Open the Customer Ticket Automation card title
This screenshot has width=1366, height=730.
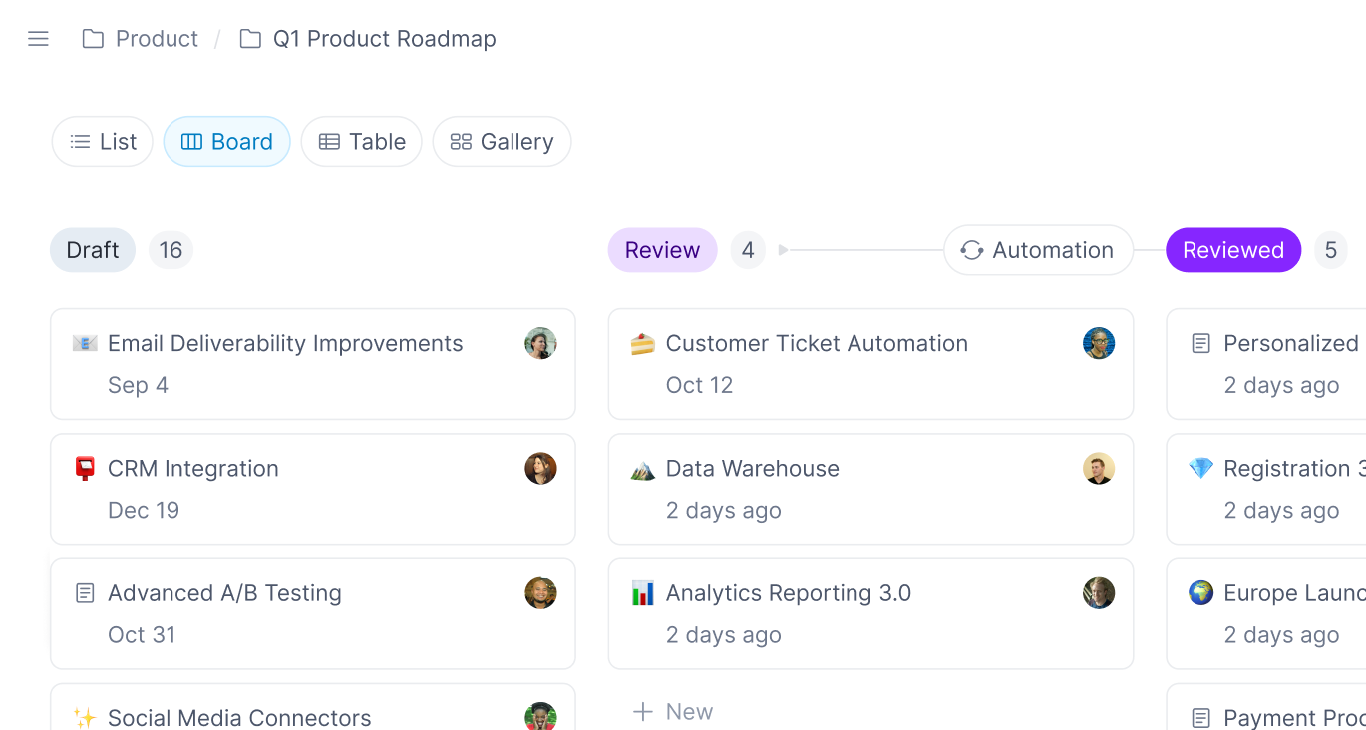[x=817, y=343]
